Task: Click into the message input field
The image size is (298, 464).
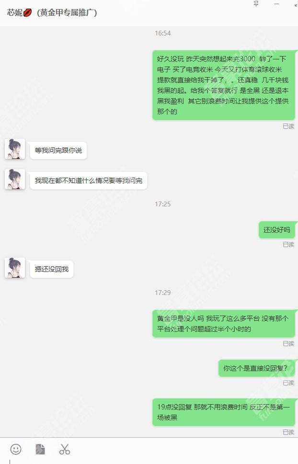Action: pos(149,461)
